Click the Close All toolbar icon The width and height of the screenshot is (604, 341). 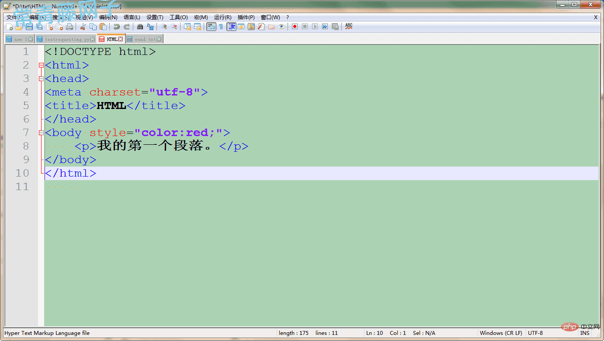tap(59, 27)
